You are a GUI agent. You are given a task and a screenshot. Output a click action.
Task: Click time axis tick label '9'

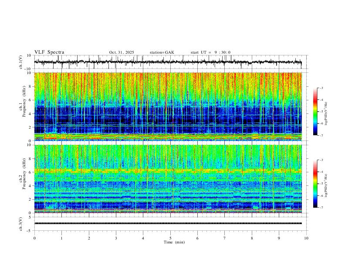(279, 238)
